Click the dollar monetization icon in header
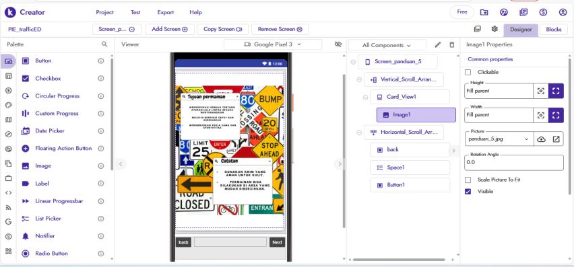Viewport: 574px width, 267px height. 543,12
